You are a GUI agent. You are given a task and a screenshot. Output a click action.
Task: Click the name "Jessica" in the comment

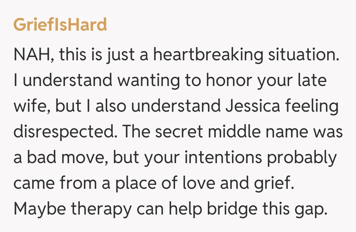pyautogui.click(x=252, y=106)
